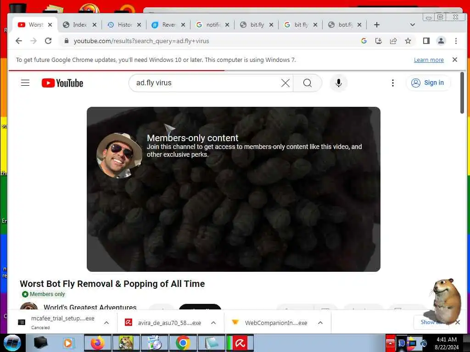Open Avira from the taskbar
This screenshot has width=470, height=352.
240,343
